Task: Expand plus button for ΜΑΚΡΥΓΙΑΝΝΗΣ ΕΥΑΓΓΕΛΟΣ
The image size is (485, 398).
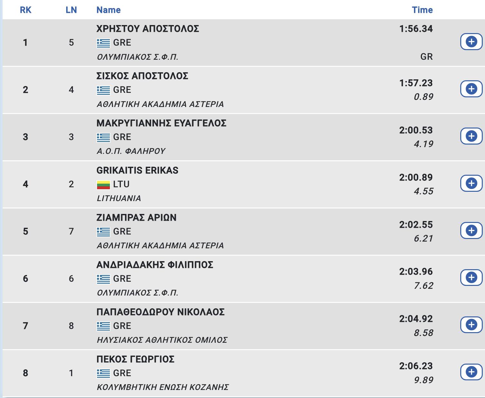Action: pyautogui.click(x=471, y=136)
